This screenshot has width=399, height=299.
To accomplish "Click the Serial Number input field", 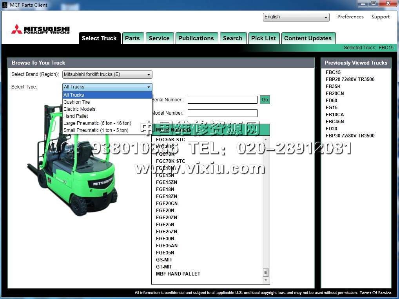I will (222, 100).
